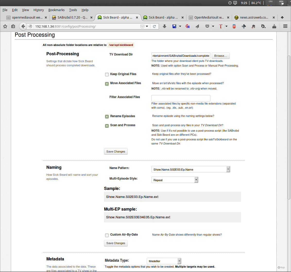Click the red T toolbar icon
The image size is (291, 272).
(220, 26)
